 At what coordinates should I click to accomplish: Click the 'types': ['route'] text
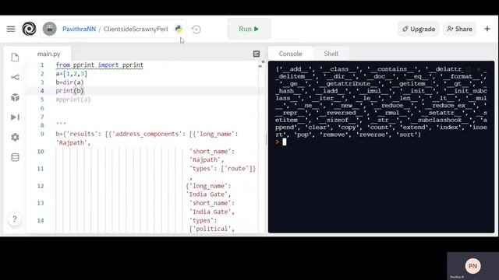point(222,169)
